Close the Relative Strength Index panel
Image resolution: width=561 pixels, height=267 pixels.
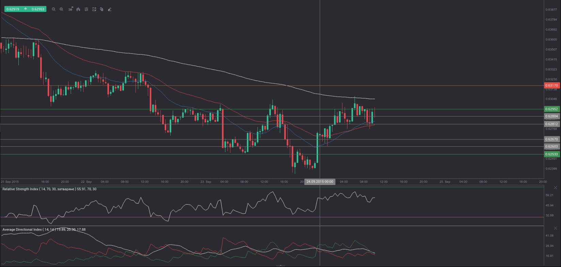click(x=556, y=188)
